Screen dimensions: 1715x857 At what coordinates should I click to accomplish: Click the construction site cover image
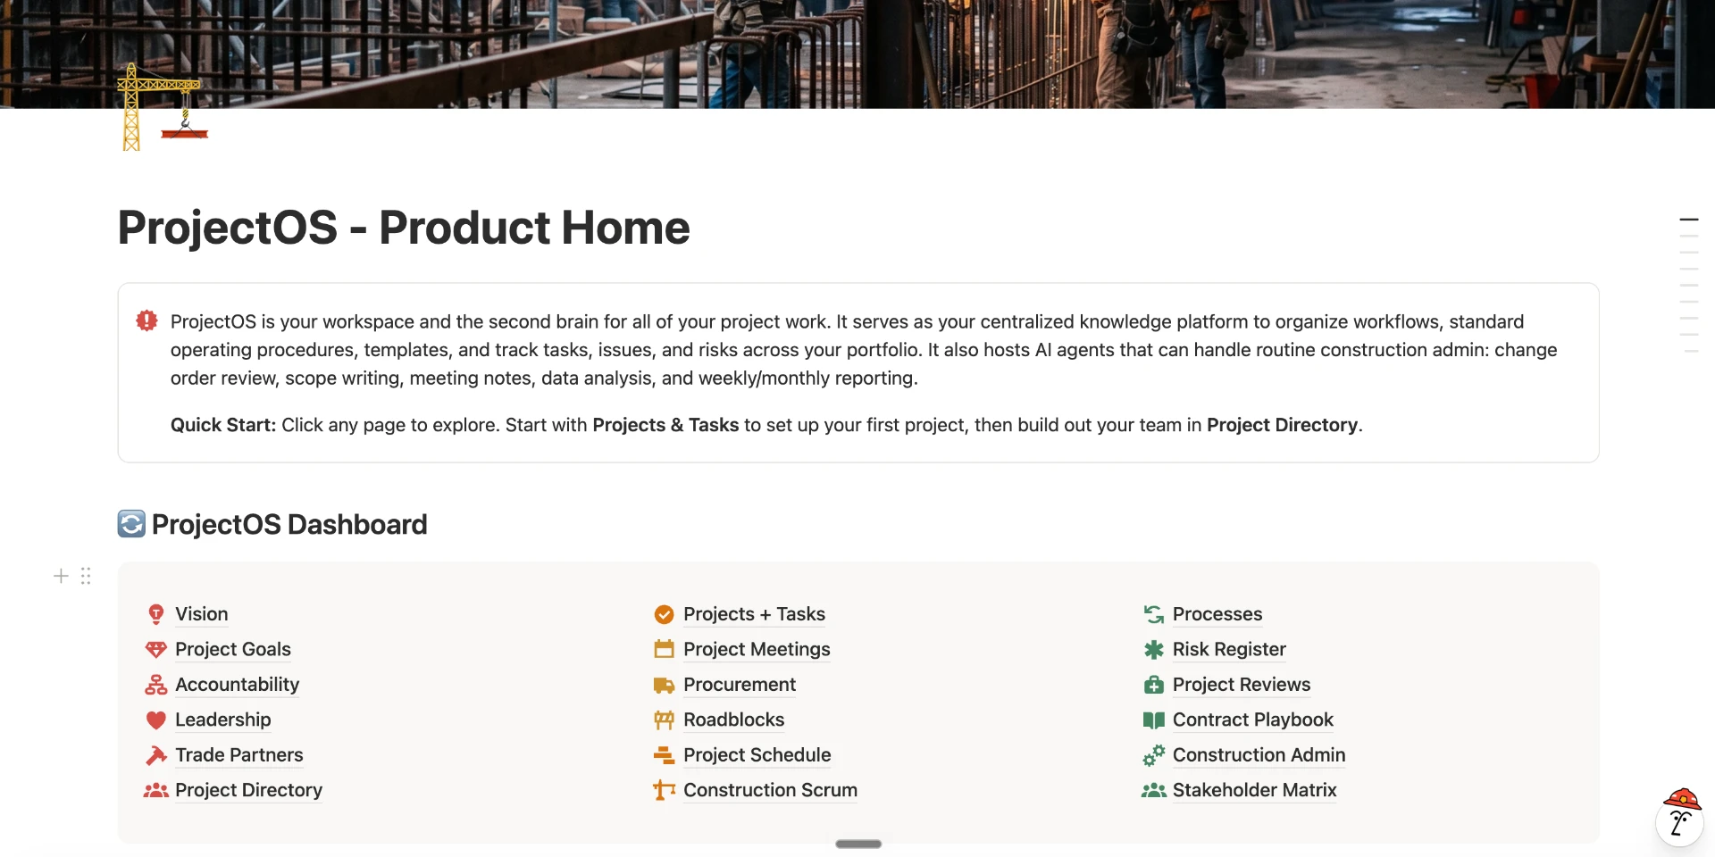857,54
